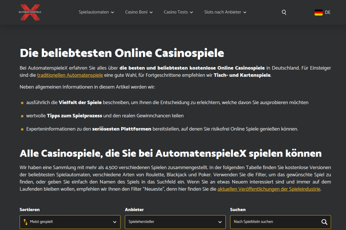Image resolution: width=346 pixels, height=230 pixels.
Task: Click the DE language selector label
Action: coord(328,12)
